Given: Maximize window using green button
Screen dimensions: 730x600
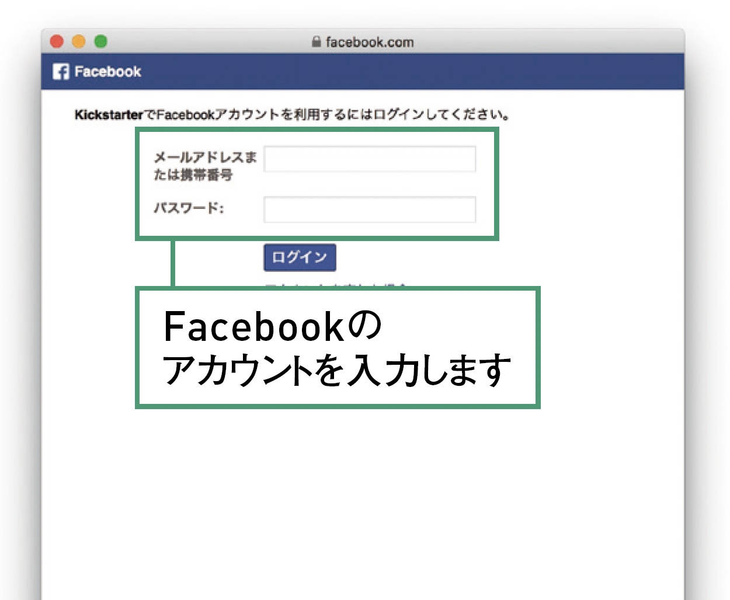Looking at the screenshot, I should (101, 41).
